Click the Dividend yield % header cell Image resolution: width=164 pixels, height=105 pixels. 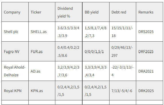coord(69,12)
